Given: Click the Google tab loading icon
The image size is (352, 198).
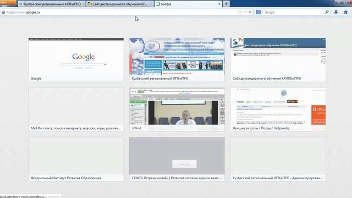Looking at the screenshot, I should [158, 4].
